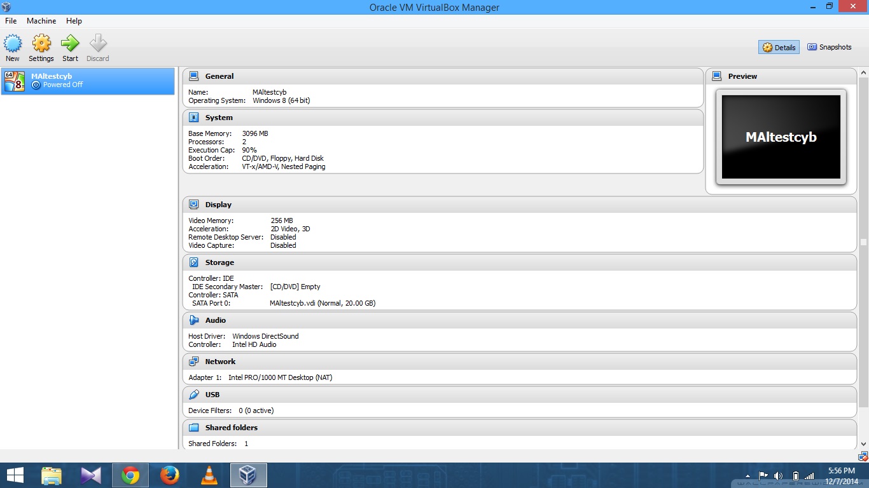Click the "MAltestcyb.vdi (Normal, 20.00 GB)" disk entry
869x488 pixels.
[x=323, y=303]
